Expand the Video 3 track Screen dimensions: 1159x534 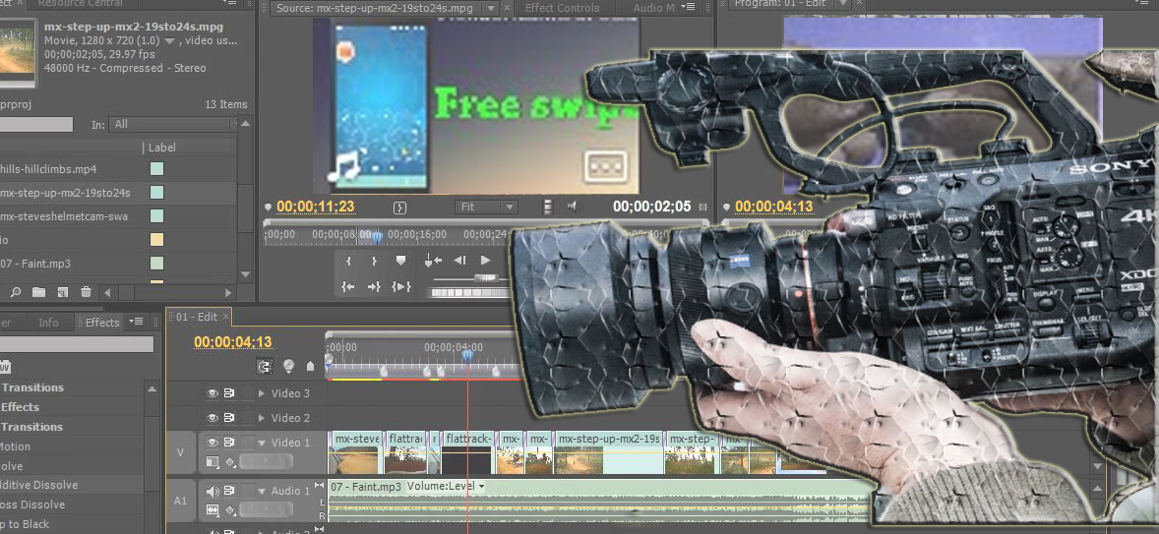point(262,393)
